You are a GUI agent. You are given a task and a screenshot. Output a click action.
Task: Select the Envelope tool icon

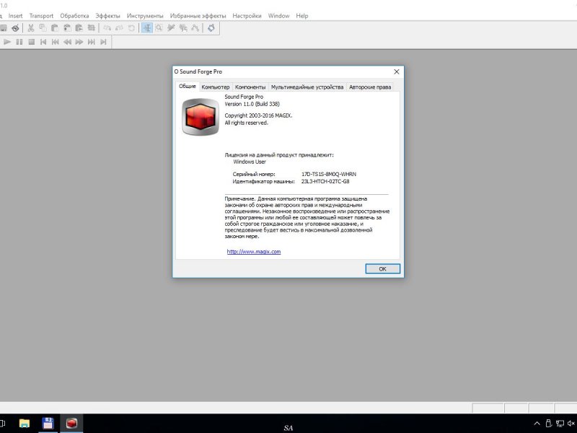pyautogui.click(x=195, y=28)
